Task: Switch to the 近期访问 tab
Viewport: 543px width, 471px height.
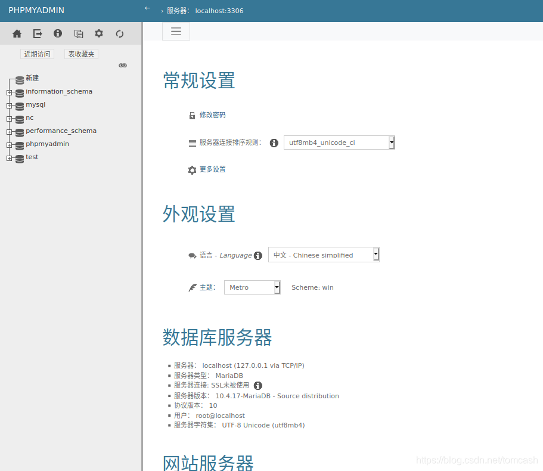Action: click(x=37, y=54)
